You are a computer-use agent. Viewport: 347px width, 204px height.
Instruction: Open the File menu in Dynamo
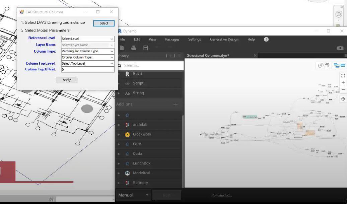tap(122, 40)
